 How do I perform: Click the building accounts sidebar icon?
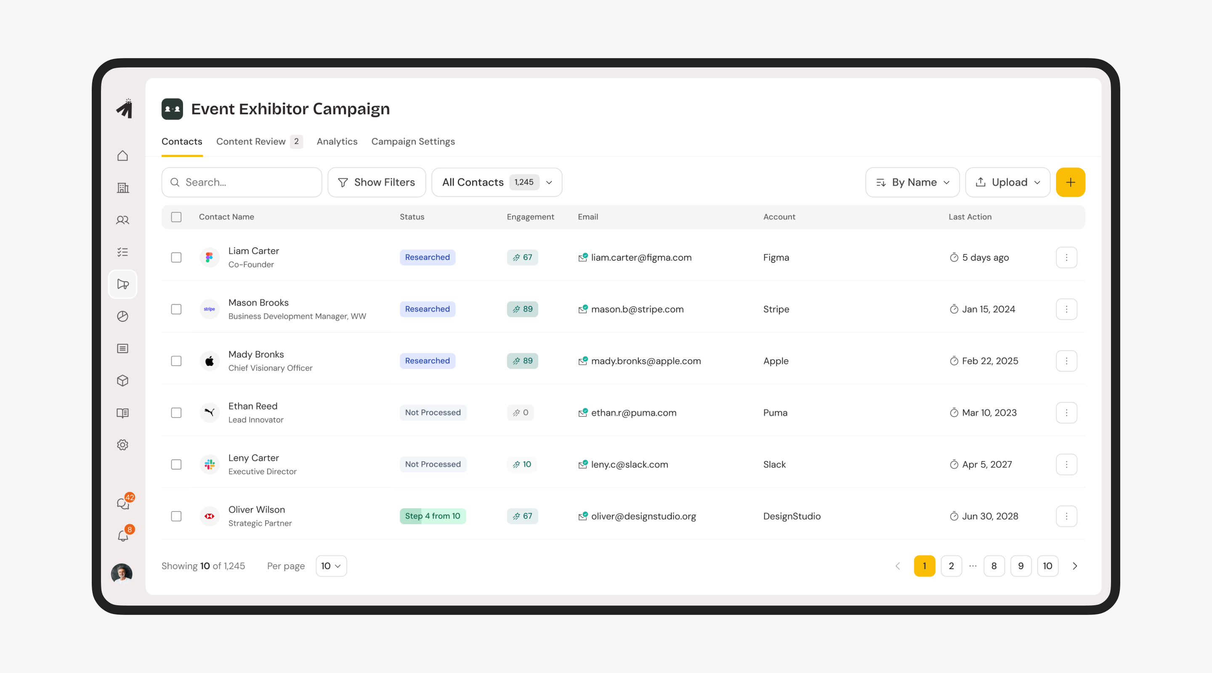pos(122,188)
